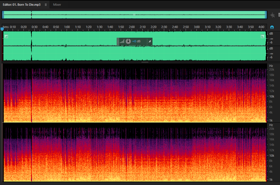Click the 2:00 mark on the time ruler

pos(132,27)
